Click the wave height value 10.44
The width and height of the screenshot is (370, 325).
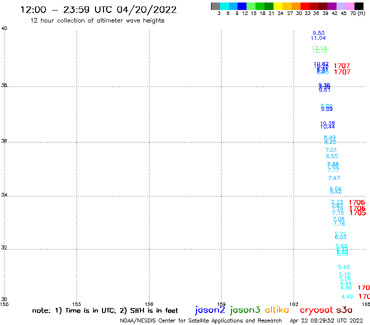[327, 127]
